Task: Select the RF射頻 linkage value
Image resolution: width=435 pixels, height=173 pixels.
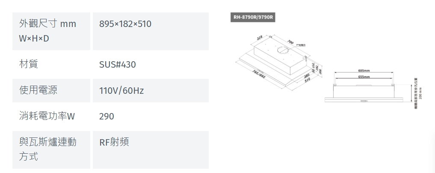Action: pyautogui.click(x=114, y=142)
